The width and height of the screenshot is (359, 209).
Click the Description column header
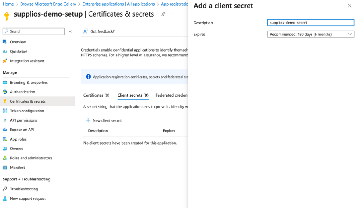point(98,130)
